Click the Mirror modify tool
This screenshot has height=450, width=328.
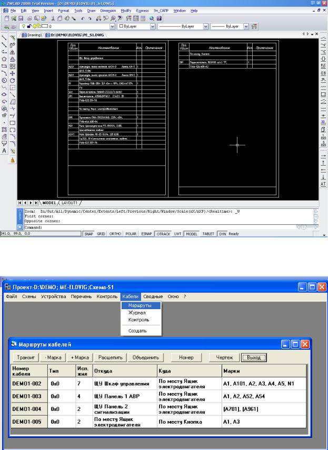point(13,52)
